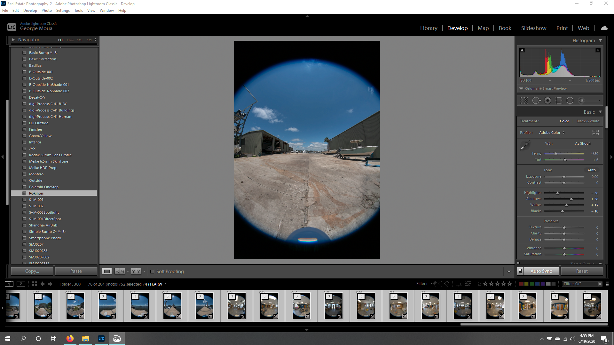Set treatment to Color

point(564,121)
